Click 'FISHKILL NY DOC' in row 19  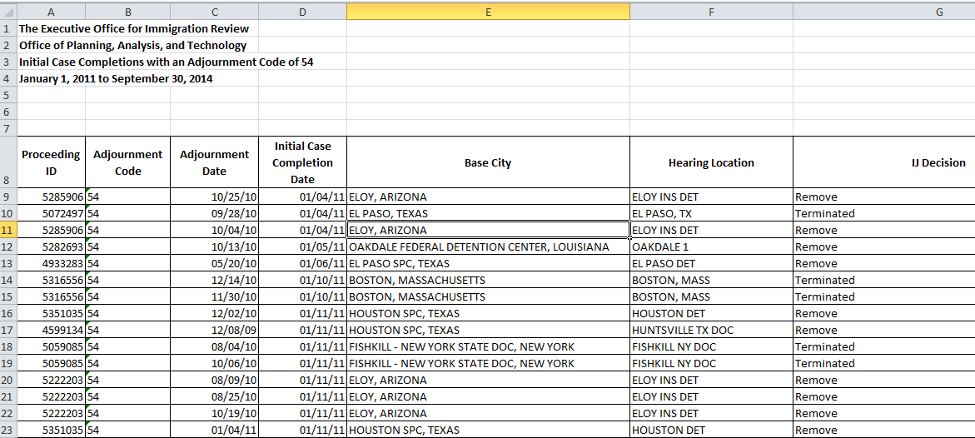click(711, 363)
